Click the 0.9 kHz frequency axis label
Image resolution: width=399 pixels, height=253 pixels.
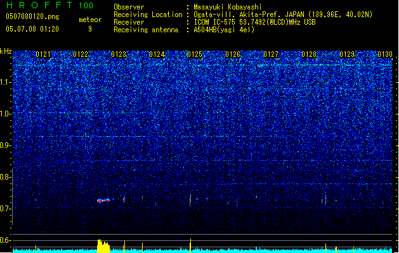5,145
